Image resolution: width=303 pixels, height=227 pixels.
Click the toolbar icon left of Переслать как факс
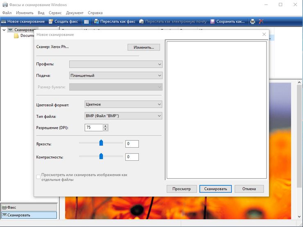coord(86,22)
